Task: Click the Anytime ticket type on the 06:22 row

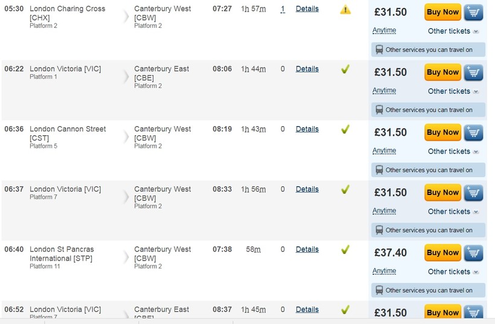Action: point(385,91)
